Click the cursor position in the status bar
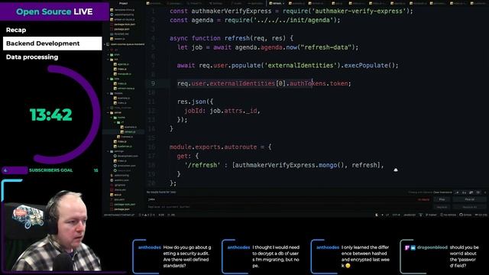The image size is (489, 275). 161,215
